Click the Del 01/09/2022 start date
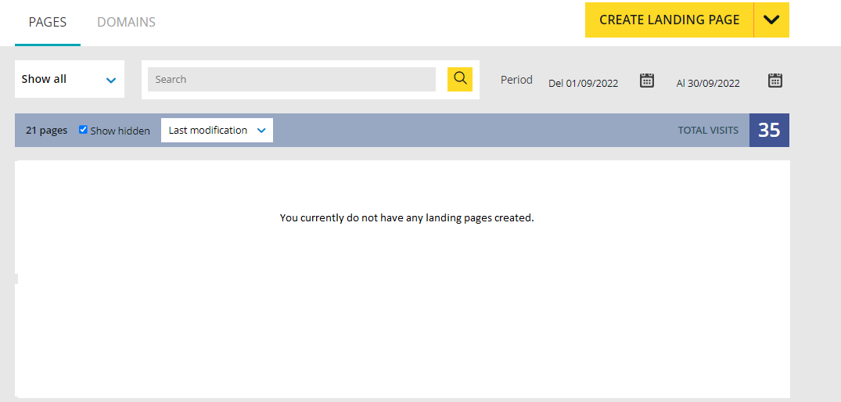The width and height of the screenshot is (841, 402). 583,83
